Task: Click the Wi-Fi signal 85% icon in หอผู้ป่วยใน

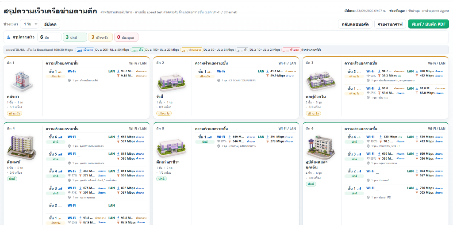Action: pos(369,93)
